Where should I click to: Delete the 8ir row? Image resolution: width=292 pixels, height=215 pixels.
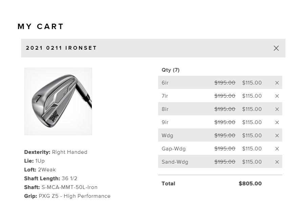(x=277, y=109)
